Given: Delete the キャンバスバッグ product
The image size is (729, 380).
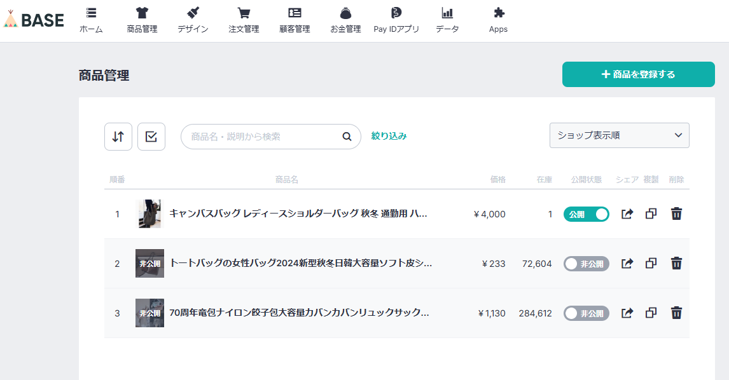Looking at the screenshot, I should [x=676, y=214].
